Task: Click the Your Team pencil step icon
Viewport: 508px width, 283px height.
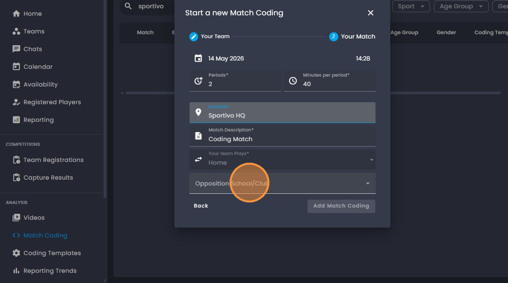Action: (x=194, y=37)
